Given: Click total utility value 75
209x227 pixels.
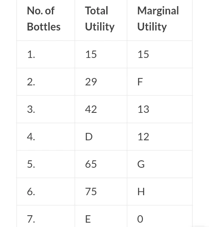Looking at the screenshot, I should pos(91,192).
